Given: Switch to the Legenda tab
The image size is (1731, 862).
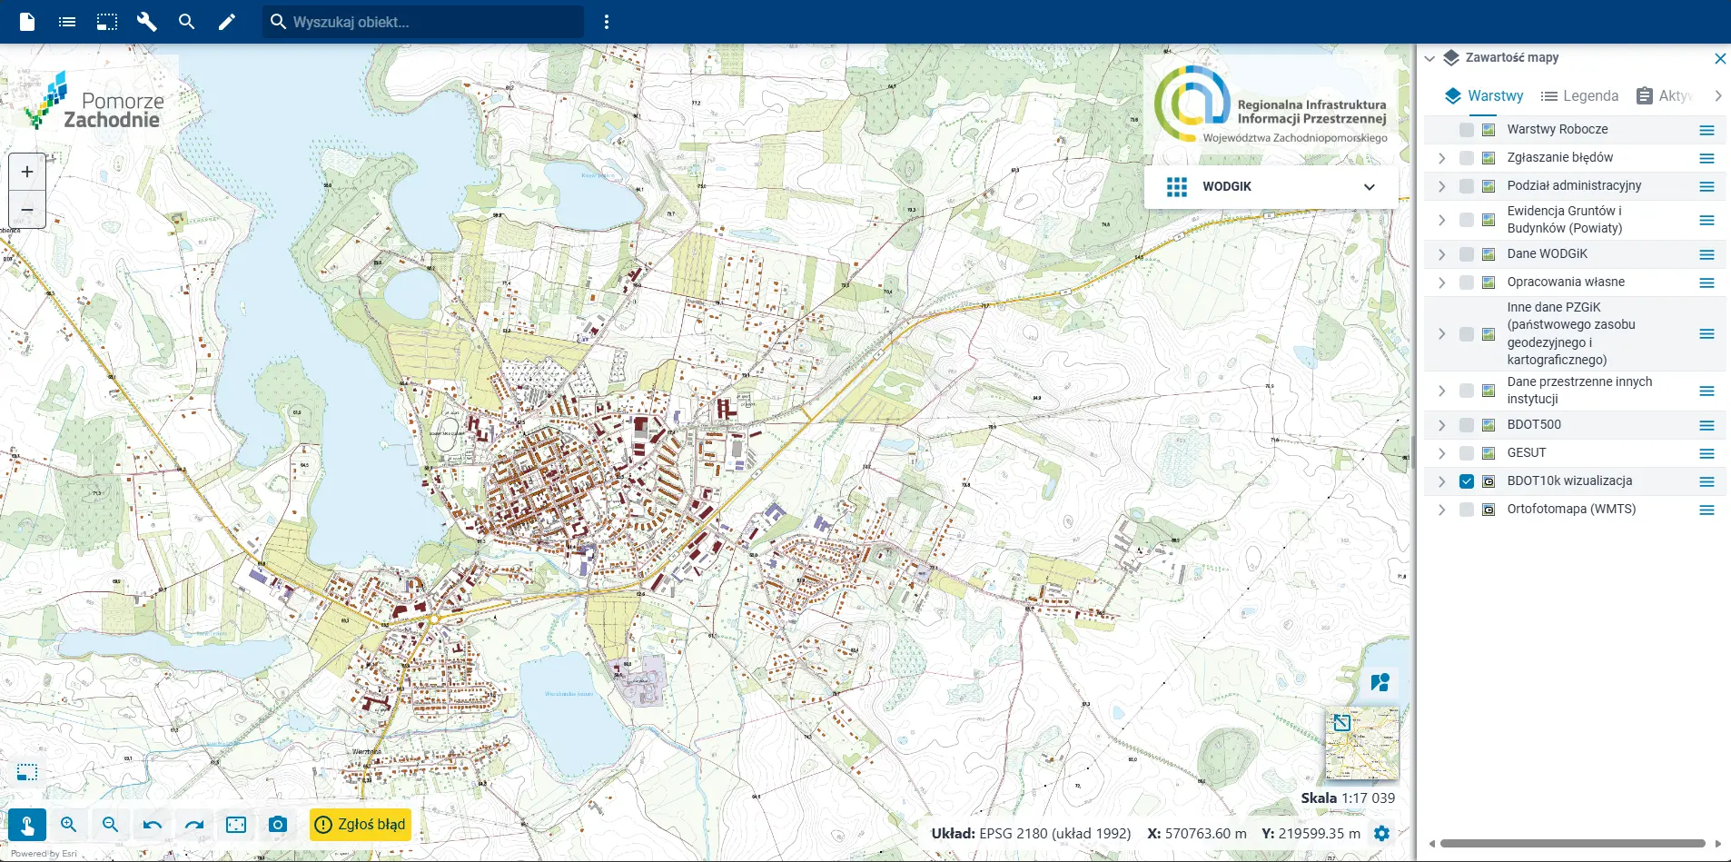Looking at the screenshot, I should tap(1580, 95).
